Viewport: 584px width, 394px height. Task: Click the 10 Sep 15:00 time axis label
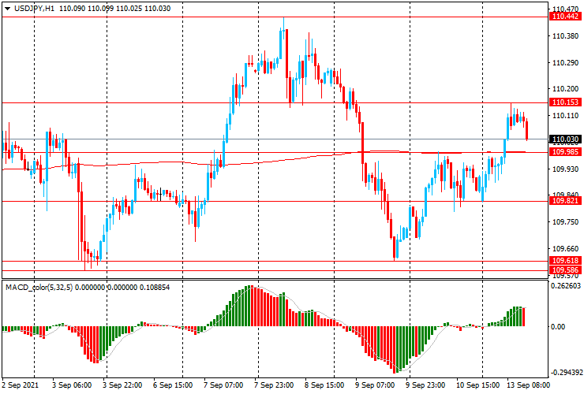pos(477,385)
